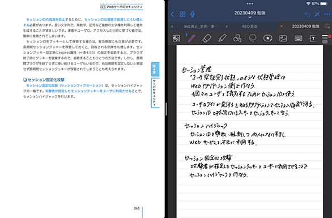Open multitasking dots at top of window
Viewport: 332px width, 218px height.
click(250, 3)
